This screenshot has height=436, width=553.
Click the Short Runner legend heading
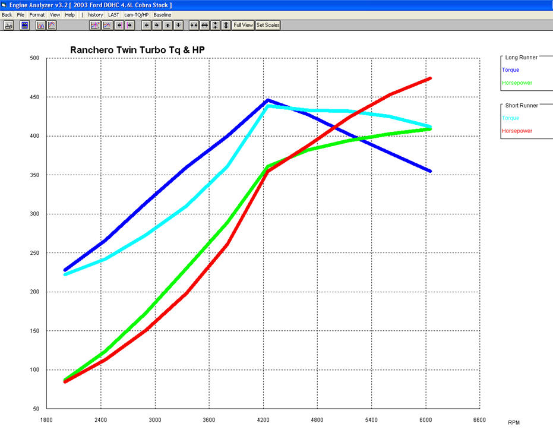pyautogui.click(x=522, y=106)
